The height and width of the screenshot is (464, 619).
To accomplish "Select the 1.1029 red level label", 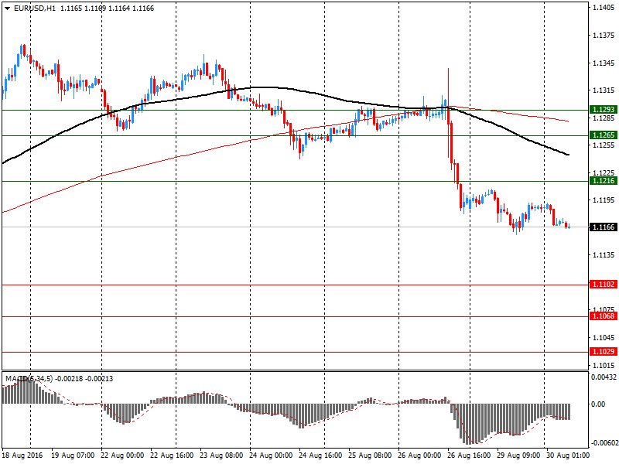I will click(604, 352).
